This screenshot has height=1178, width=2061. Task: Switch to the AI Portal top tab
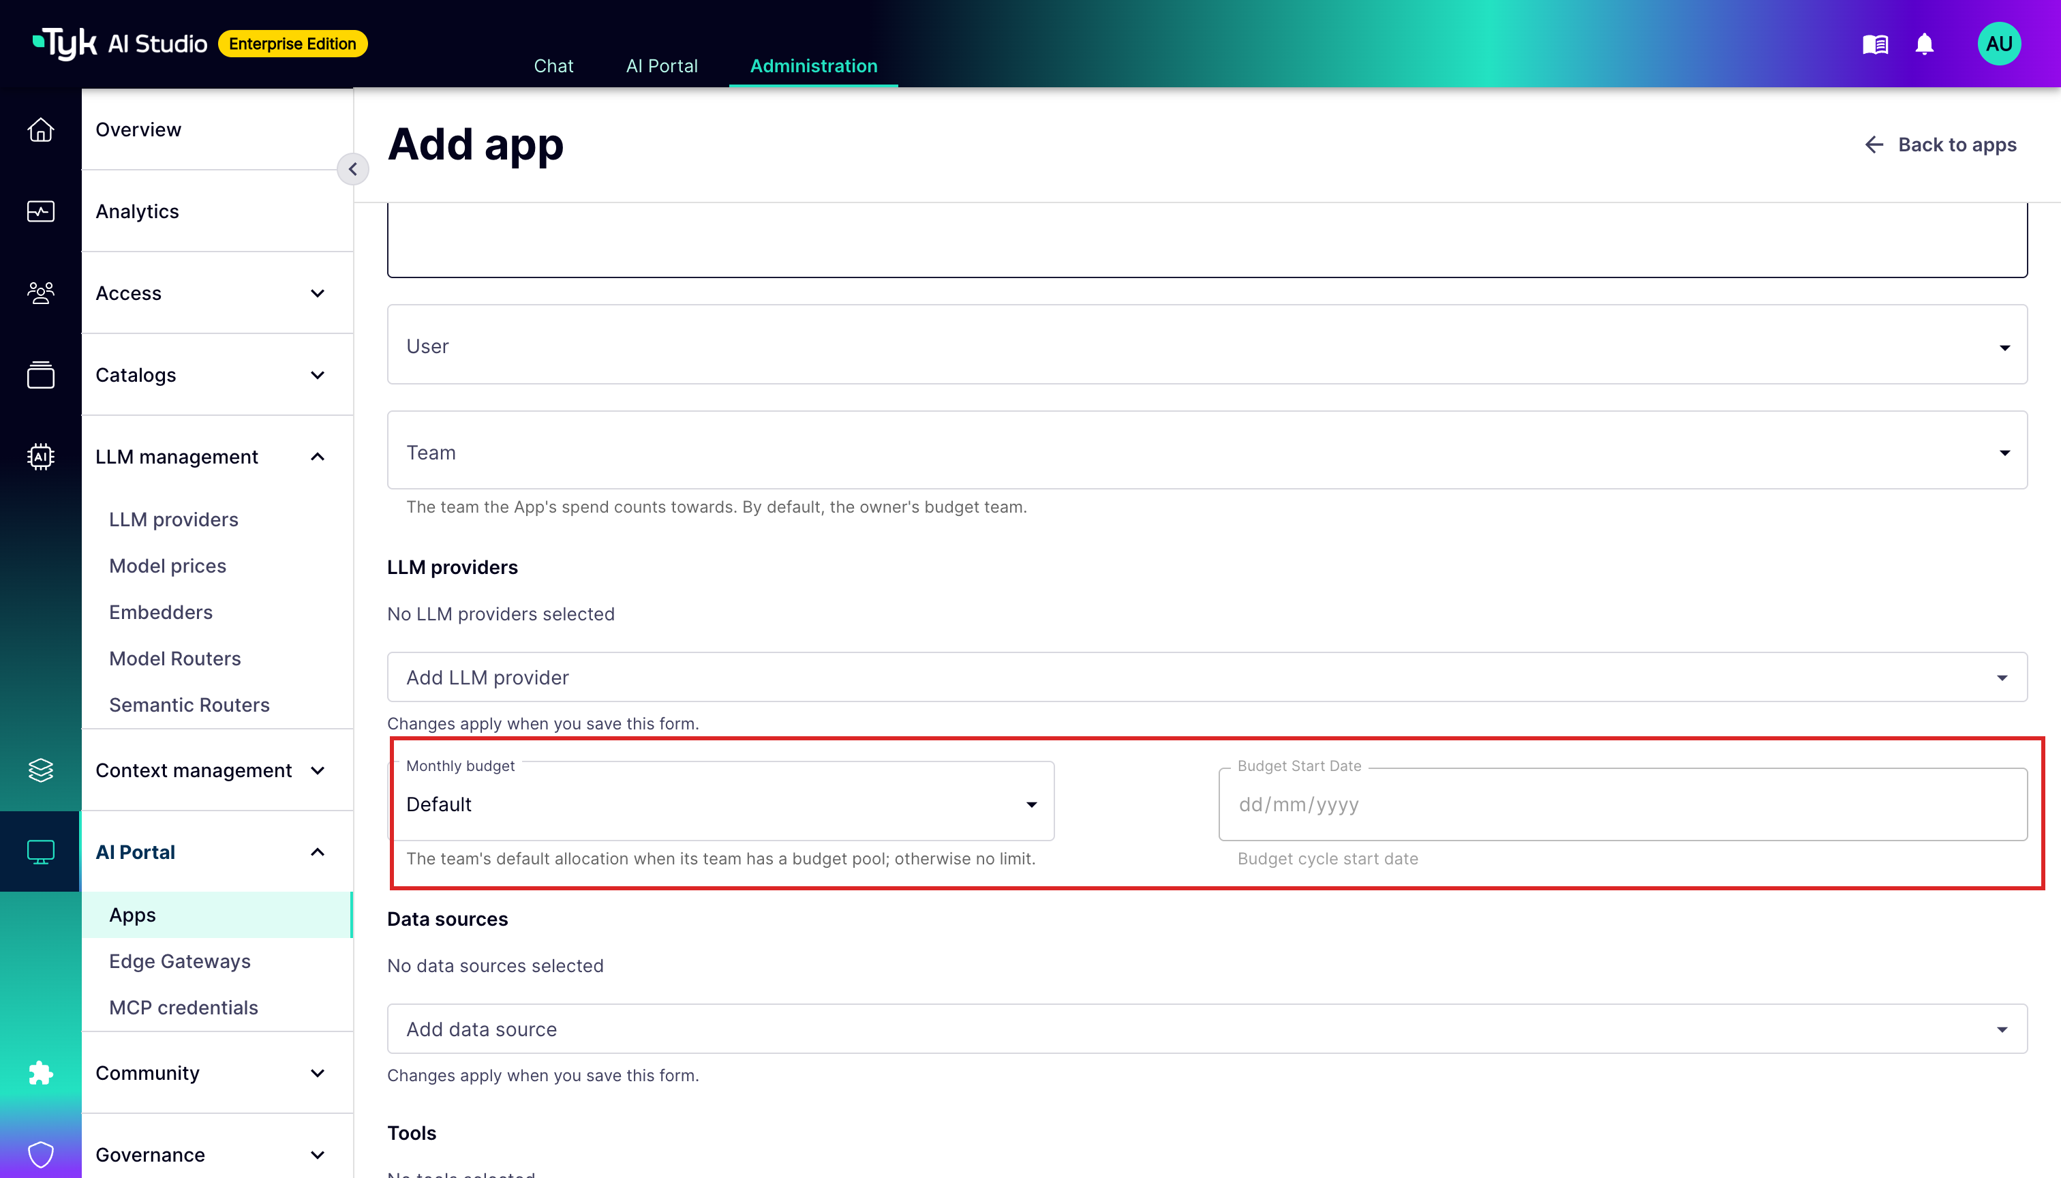pos(662,65)
